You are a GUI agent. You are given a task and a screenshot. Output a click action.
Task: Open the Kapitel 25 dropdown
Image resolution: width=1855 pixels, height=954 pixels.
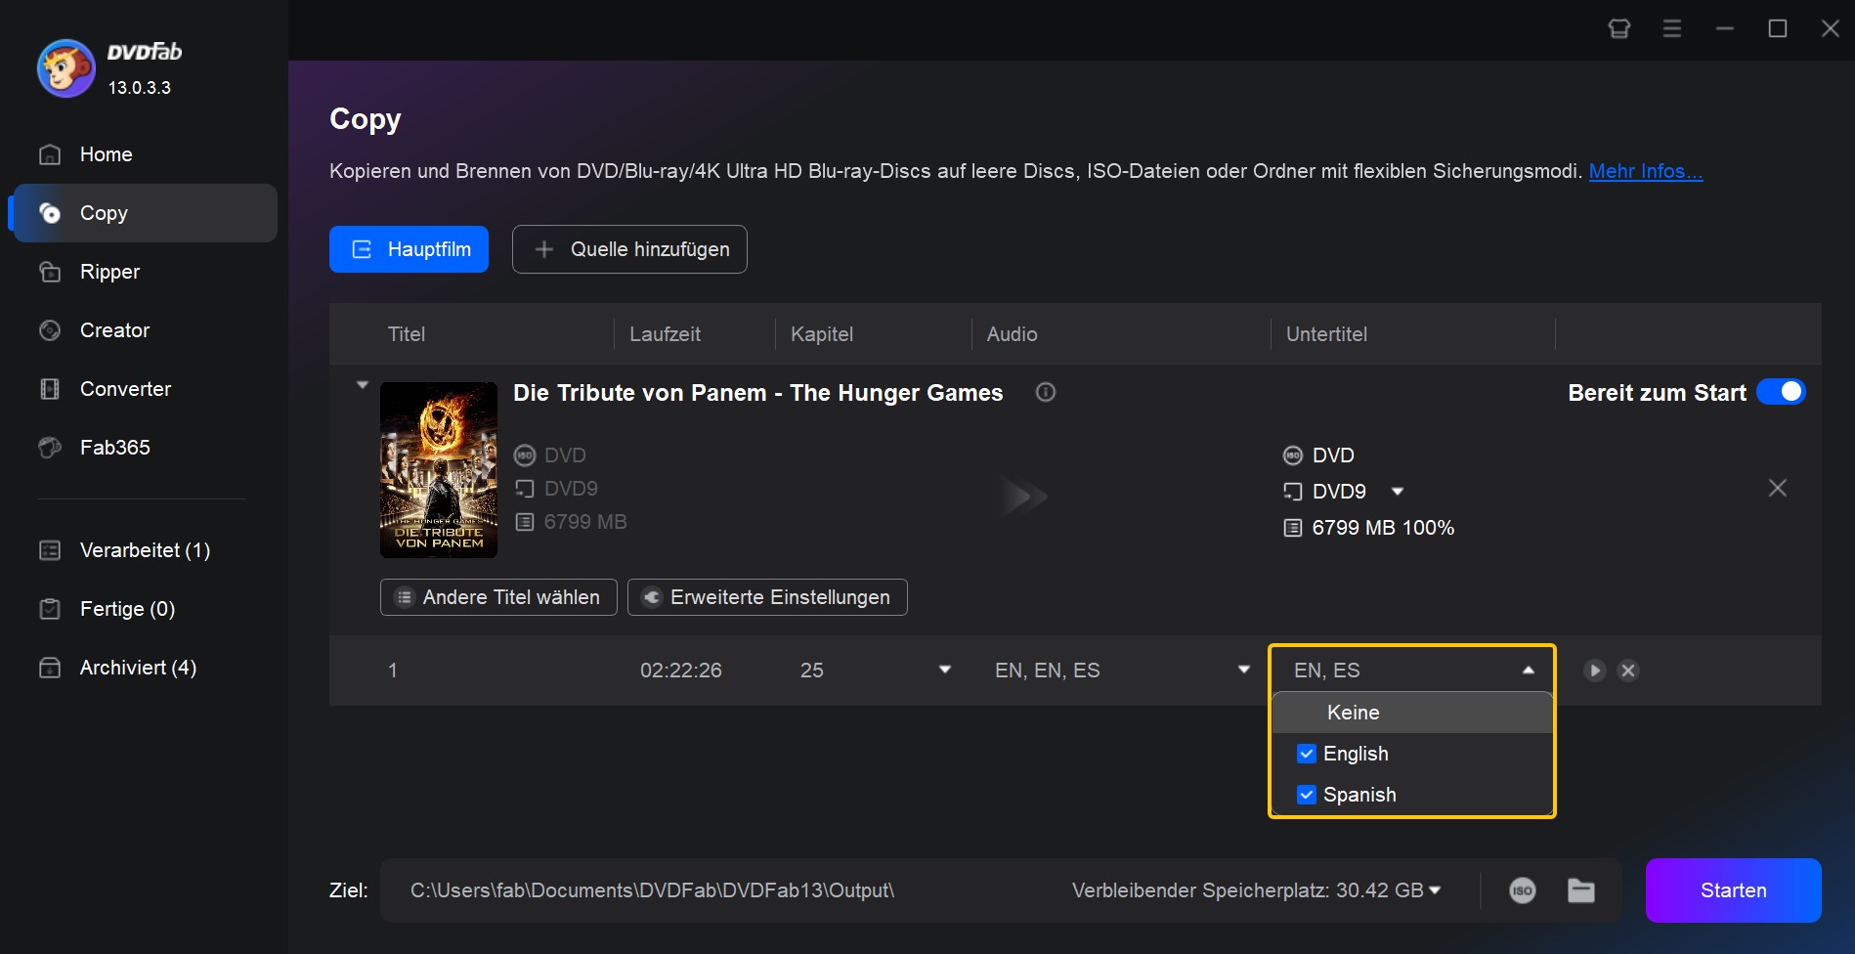pos(945,670)
